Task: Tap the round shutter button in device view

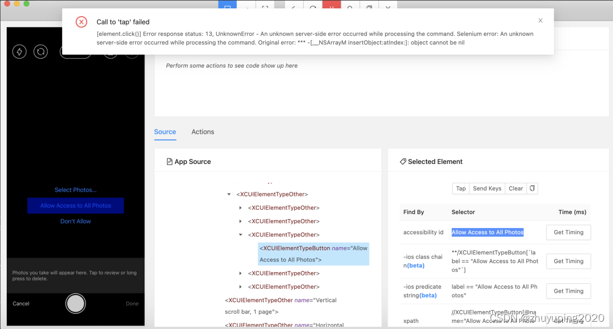Action: click(75, 304)
